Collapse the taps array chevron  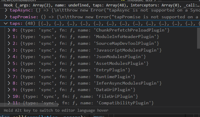6,23
